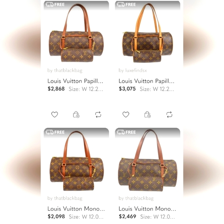View the $3,075 Papillon bag photo
The width and height of the screenshot is (224, 224).
click(148, 33)
